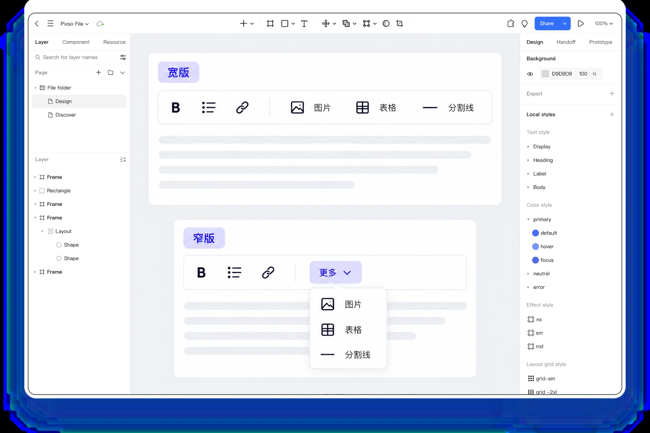Switch to the Resource tab
650x433 pixels.
(114, 42)
